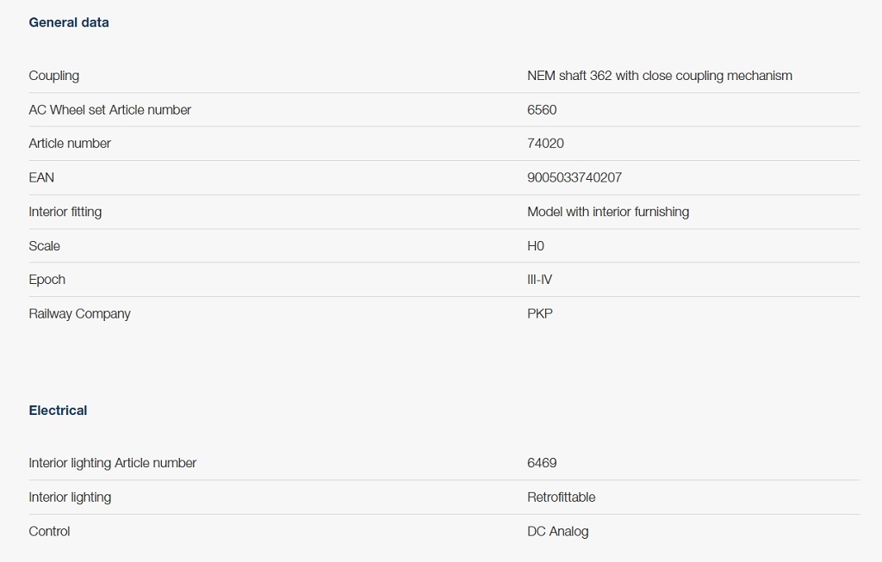Click the Epoch row label
Viewport: 882px width, 562px height.
pos(47,280)
